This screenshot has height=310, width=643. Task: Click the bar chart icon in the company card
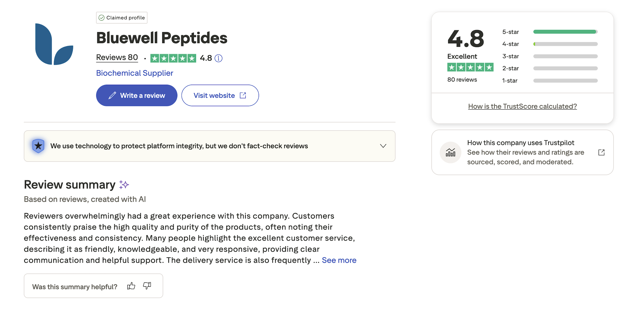[x=450, y=152]
